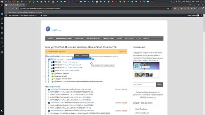Click Копировать in the selection popup

(85, 56)
